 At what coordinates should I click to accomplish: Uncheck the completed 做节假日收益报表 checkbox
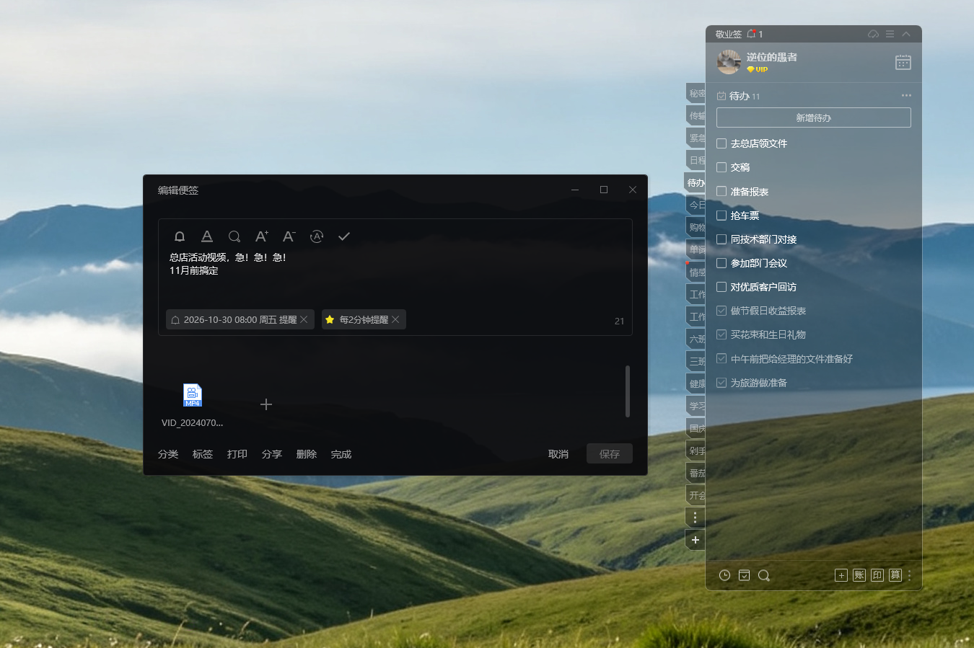click(x=721, y=311)
